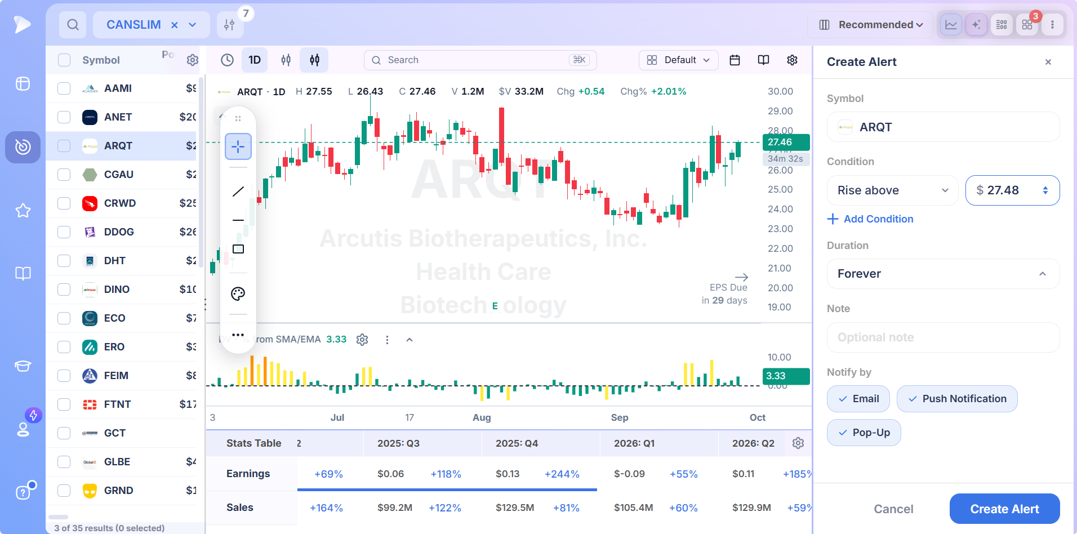1077x534 pixels.
Task: Open the Rise above condition dropdown
Action: click(x=893, y=190)
